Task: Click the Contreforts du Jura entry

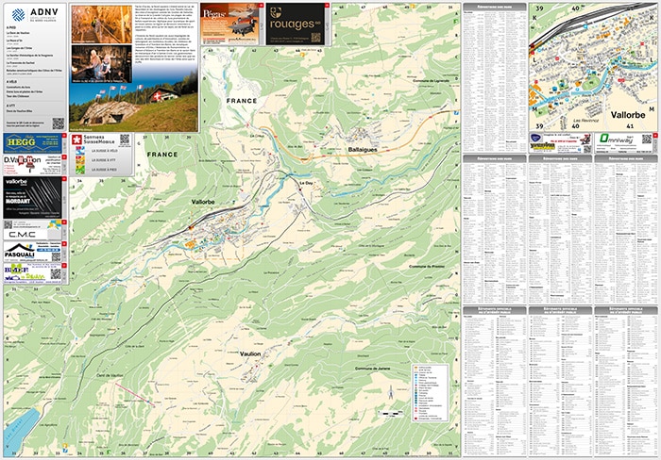Action: (18, 87)
